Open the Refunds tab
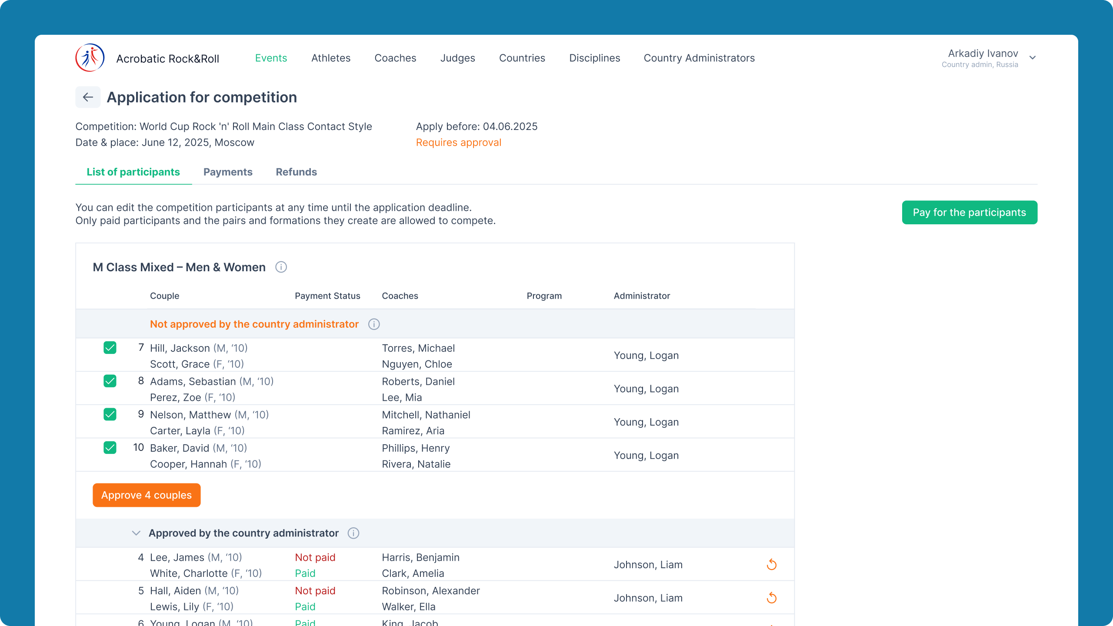The image size is (1113, 626). point(297,172)
